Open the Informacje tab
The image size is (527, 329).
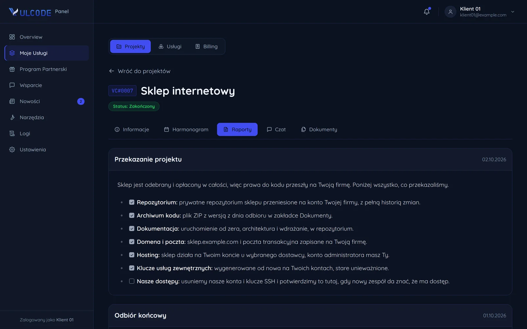point(132,129)
